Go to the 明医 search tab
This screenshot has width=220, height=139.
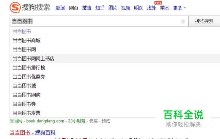pyautogui.click(x=139, y=8)
